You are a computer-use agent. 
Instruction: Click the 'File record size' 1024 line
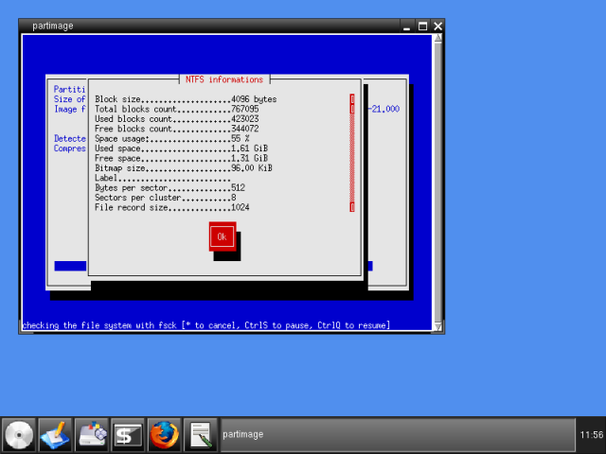click(172, 208)
